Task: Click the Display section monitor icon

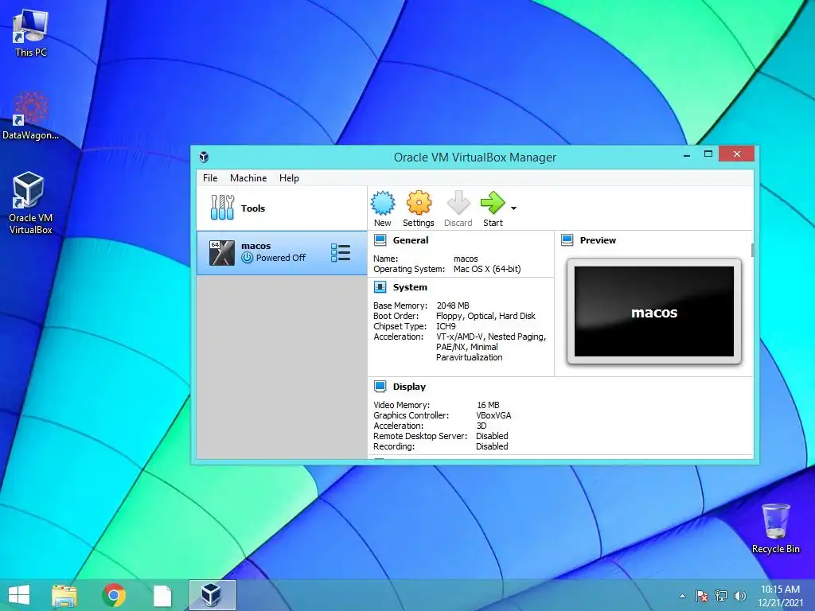Action: [x=380, y=387]
